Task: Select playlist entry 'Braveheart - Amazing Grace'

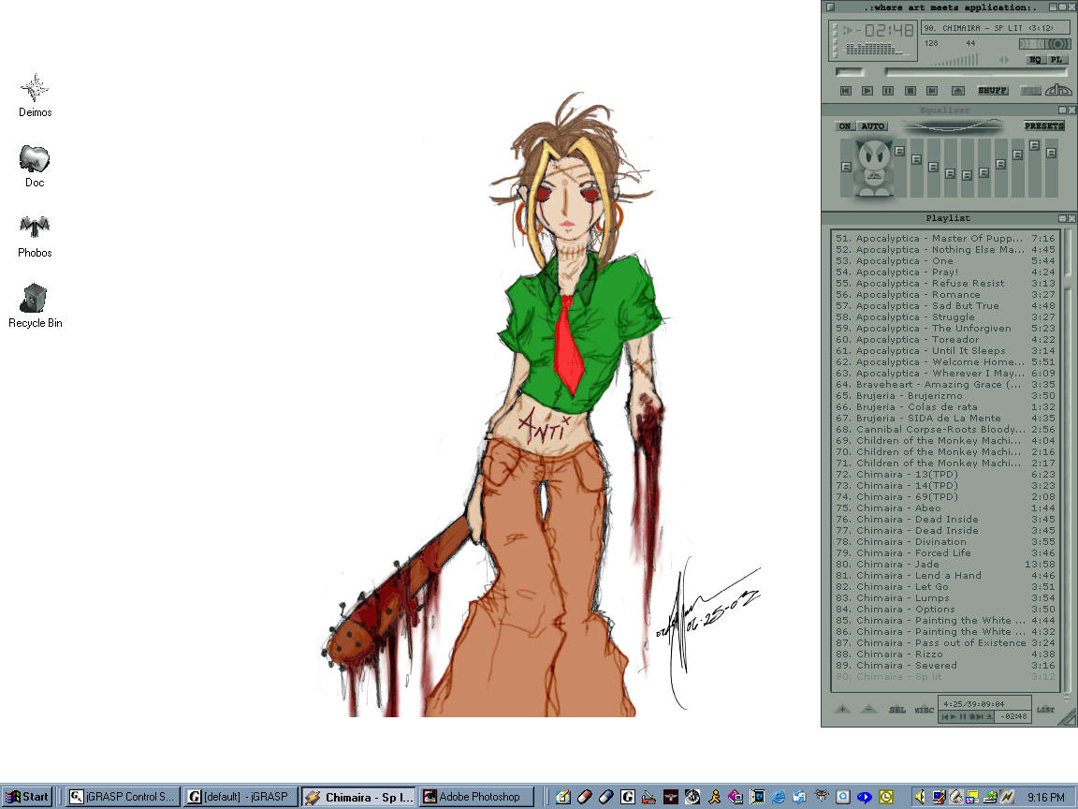Action: [945, 385]
